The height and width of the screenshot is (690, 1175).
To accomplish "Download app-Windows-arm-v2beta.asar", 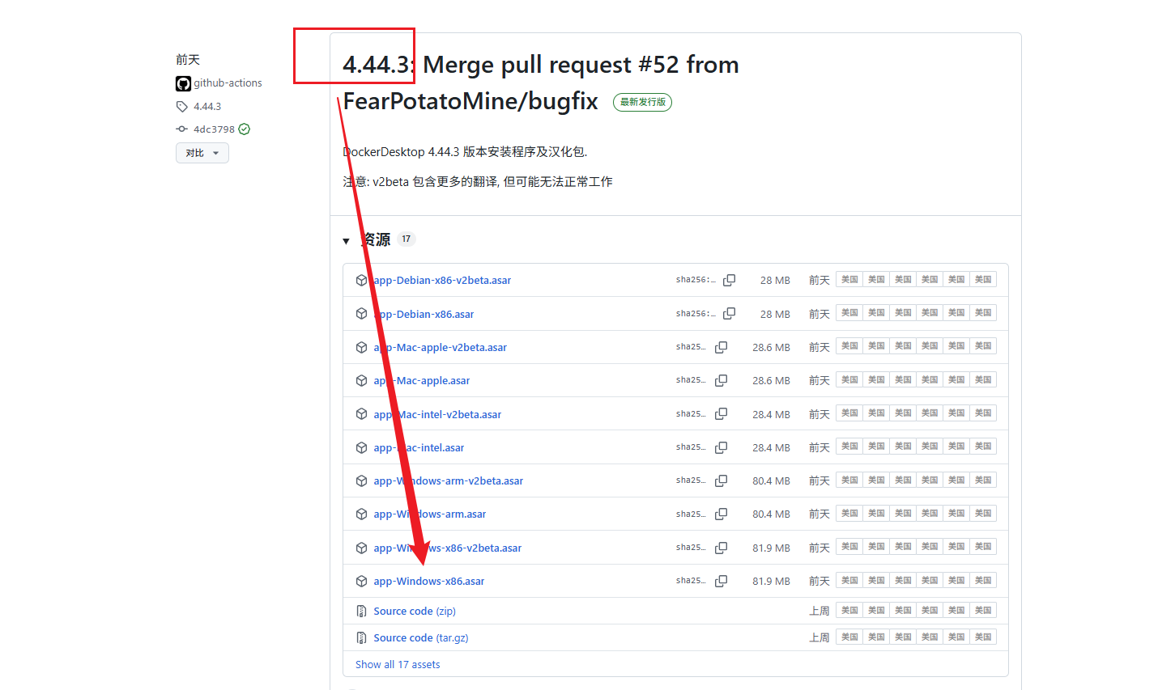I will (x=448, y=480).
